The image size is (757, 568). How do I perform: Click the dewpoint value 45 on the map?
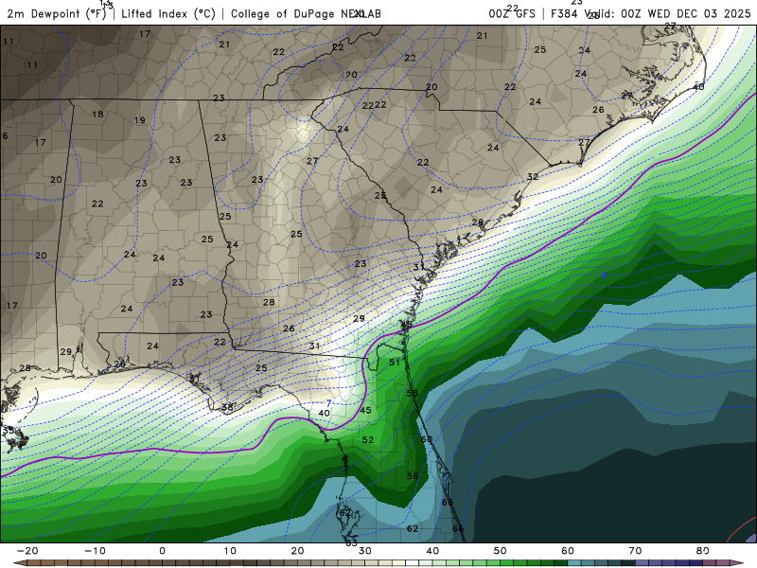coord(365,410)
